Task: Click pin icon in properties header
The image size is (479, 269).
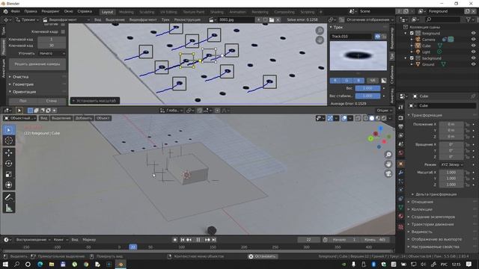Action: [x=473, y=96]
